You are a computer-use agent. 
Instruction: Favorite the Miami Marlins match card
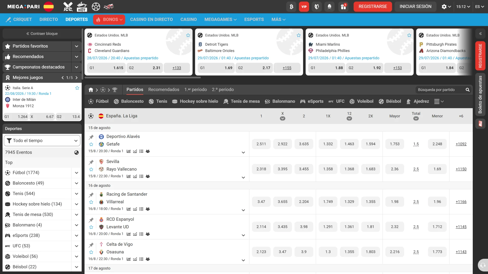[409, 35]
